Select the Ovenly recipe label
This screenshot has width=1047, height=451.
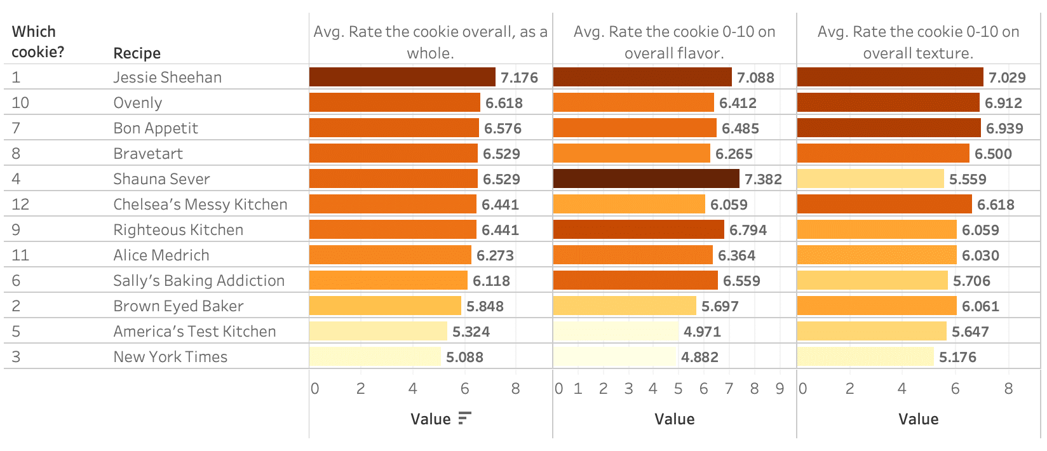137,102
